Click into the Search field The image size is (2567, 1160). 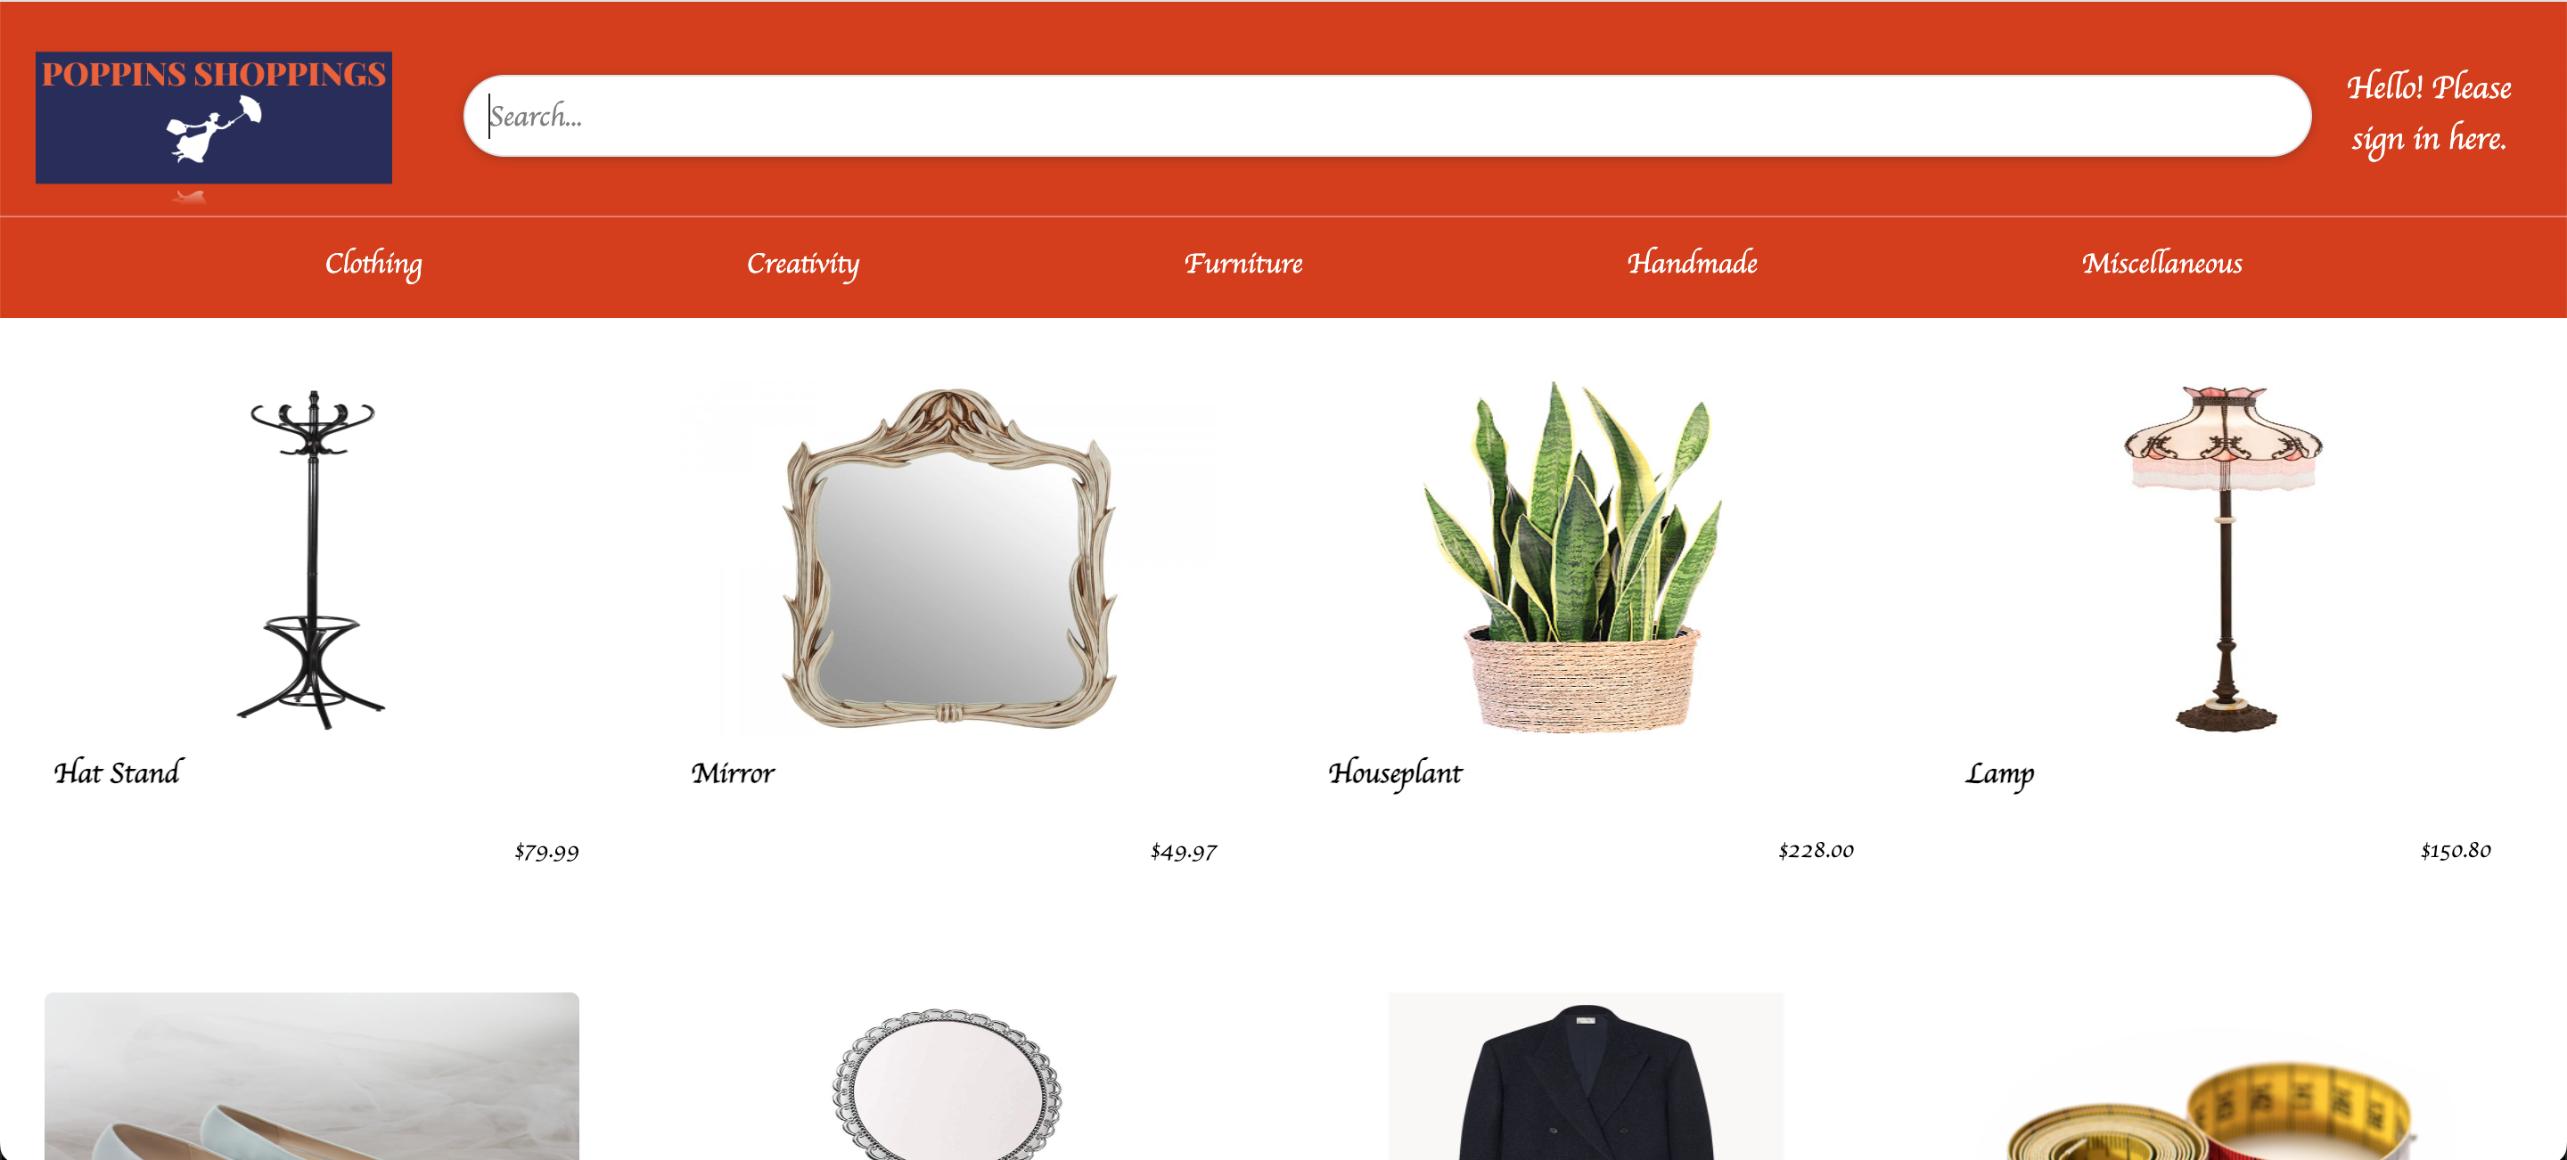pos(1387,116)
